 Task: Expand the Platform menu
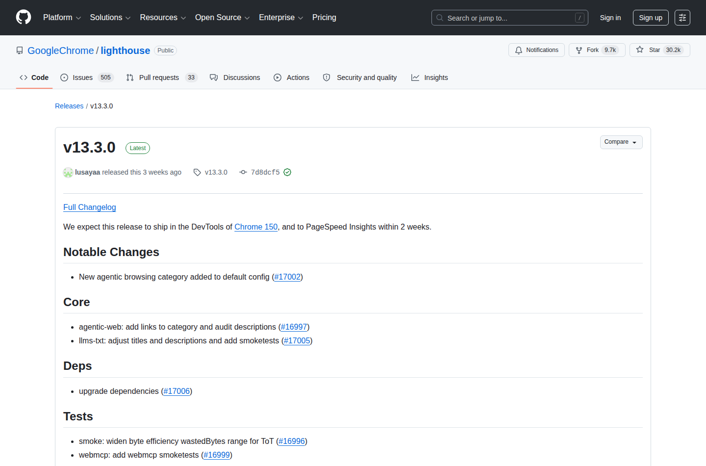pyautogui.click(x=62, y=18)
